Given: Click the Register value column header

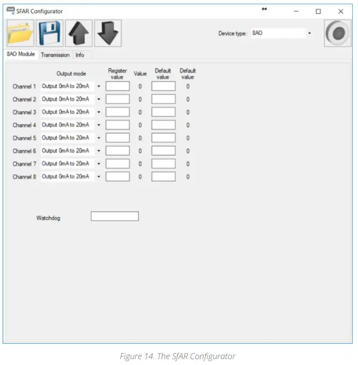Looking at the screenshot, I should pyautogui.click(x=117, y=74).
